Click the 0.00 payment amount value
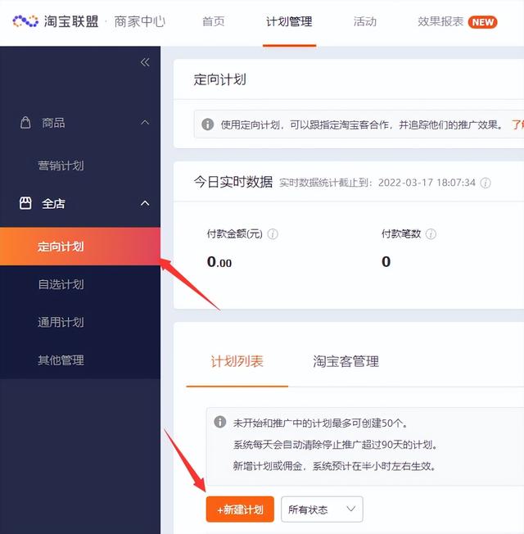 (219, 261)
